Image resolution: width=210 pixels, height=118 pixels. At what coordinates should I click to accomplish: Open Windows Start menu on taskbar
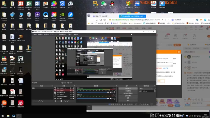click(3, 116)
